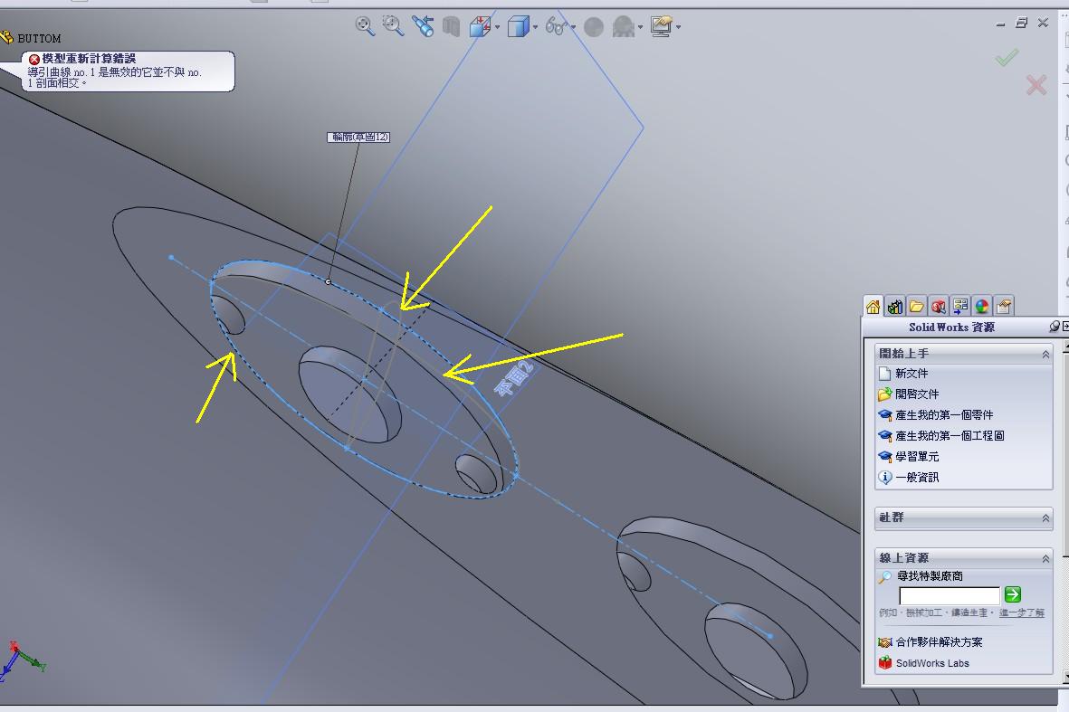Click the Hide/Show Items glasses icon
This screenshot has width=1069, height=712.
556,26
